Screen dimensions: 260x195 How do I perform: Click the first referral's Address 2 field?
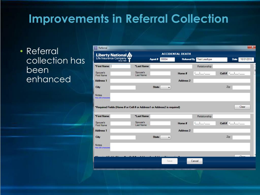pyautogui.click(x=222, y=81)
